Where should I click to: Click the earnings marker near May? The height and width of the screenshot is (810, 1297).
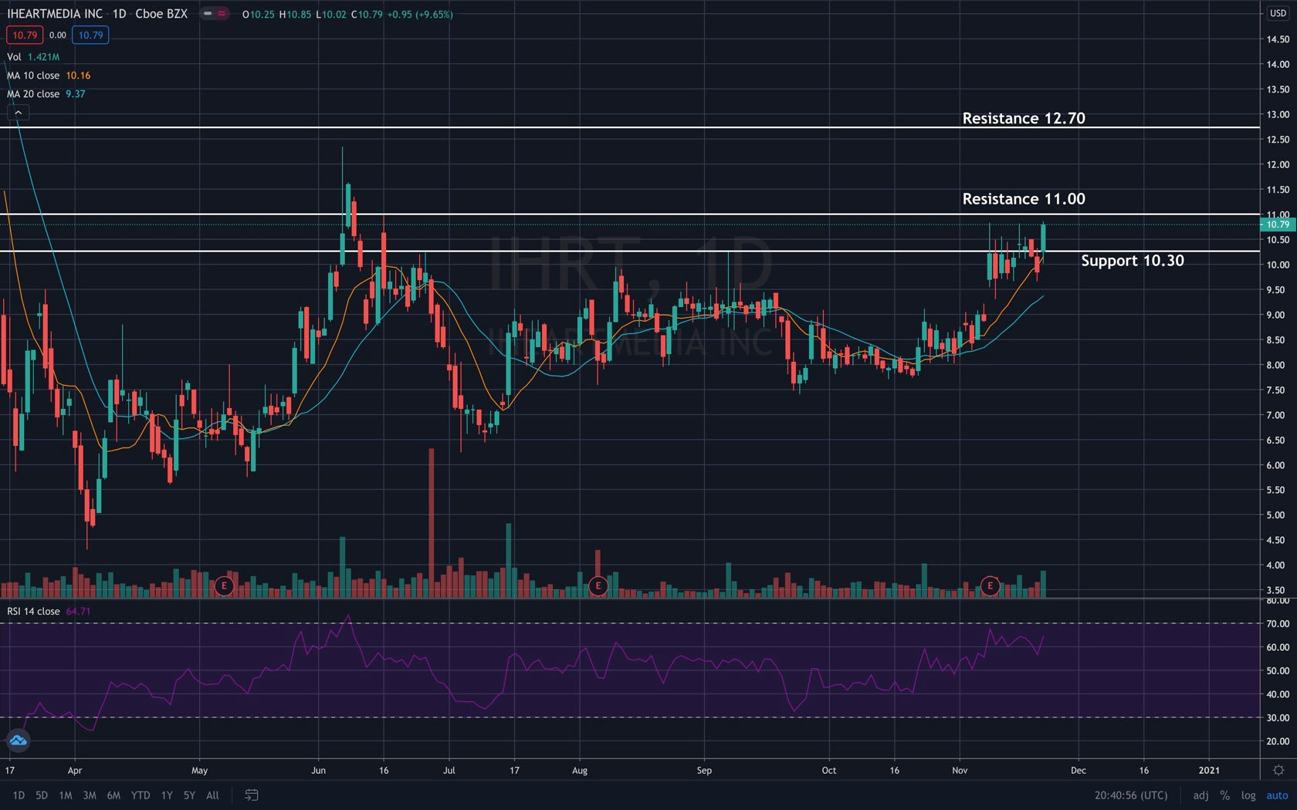click(224, 586)
